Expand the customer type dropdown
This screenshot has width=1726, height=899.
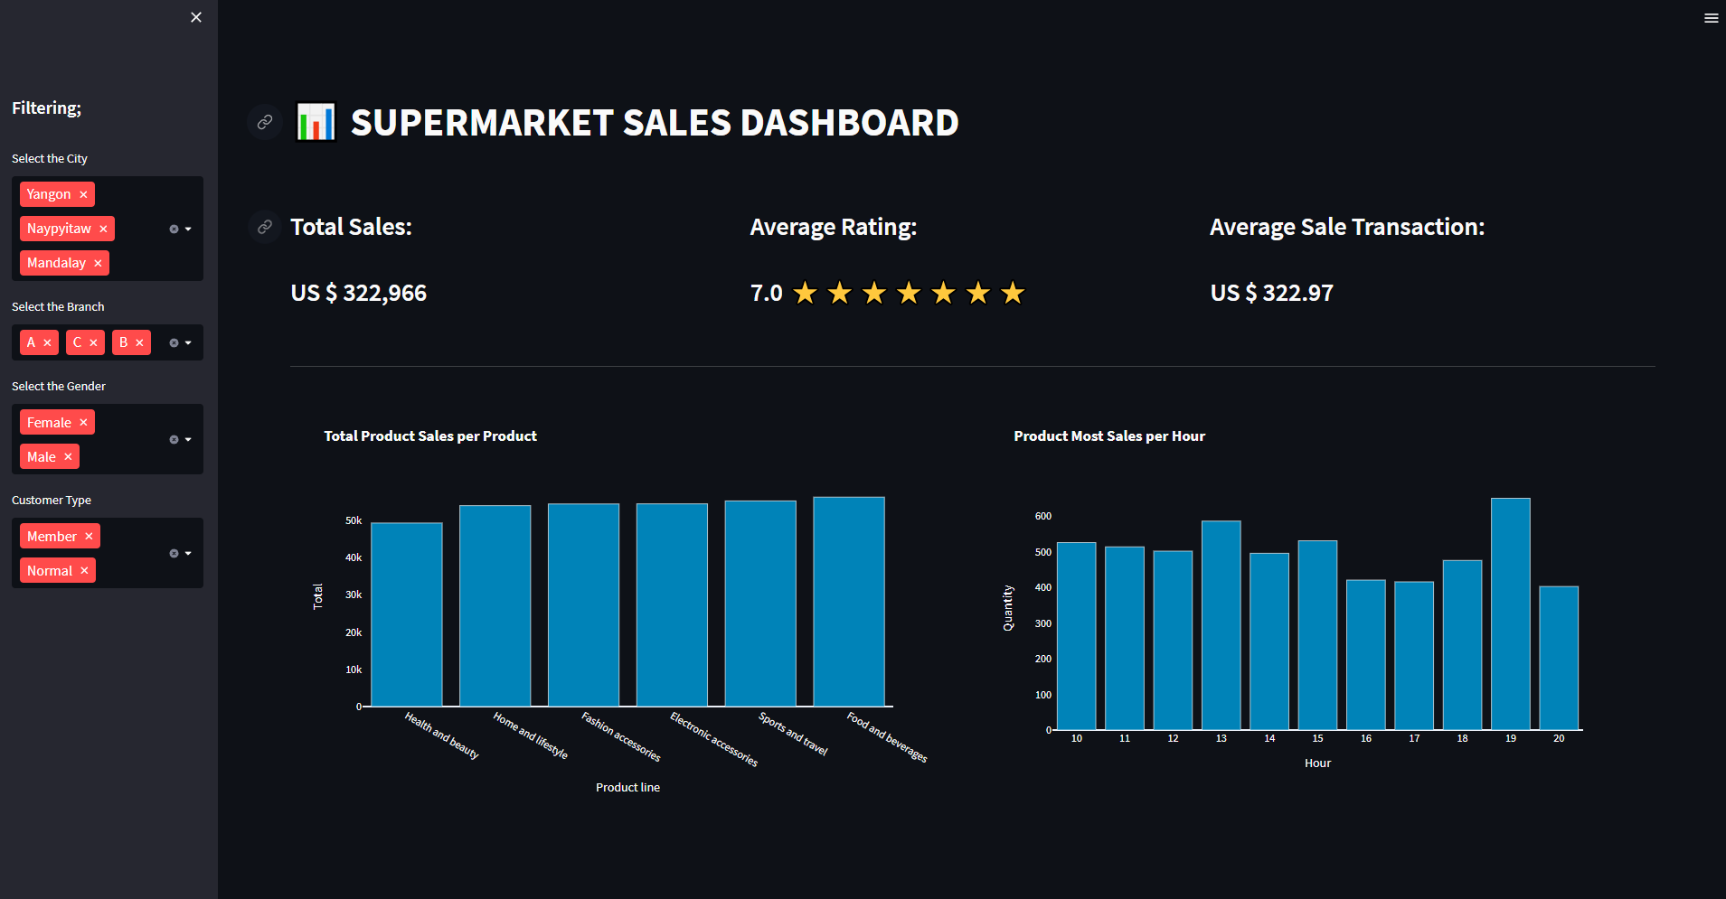pyautogui.click(x=189, y=553)
